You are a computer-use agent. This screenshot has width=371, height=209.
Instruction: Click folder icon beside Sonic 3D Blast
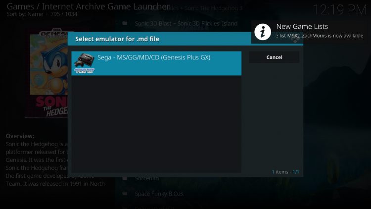(x=125, y=23)
